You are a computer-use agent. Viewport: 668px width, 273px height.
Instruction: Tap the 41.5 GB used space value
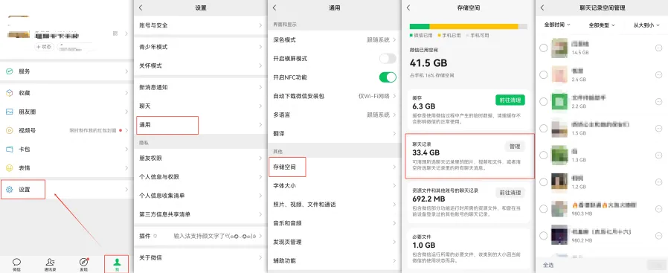pos(428,63)
